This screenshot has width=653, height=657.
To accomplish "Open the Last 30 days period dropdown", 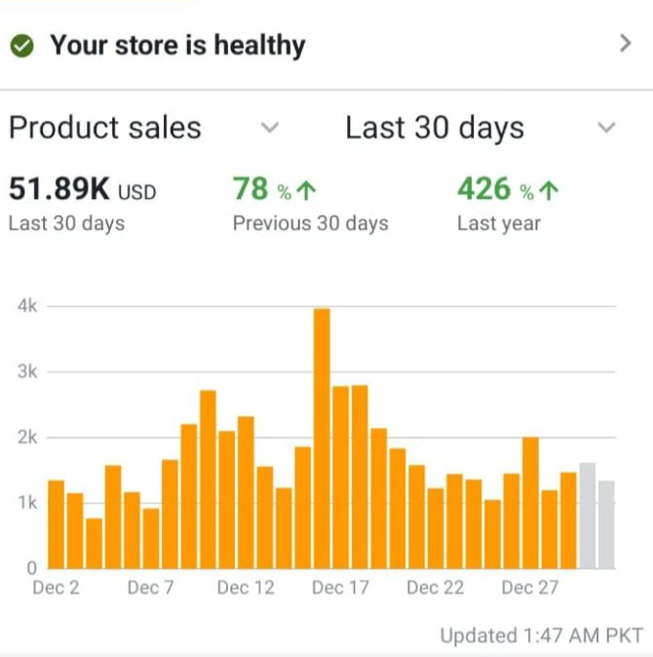I will (x=606, y=128).
